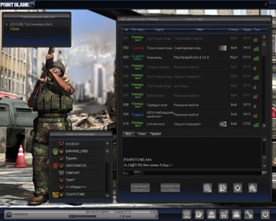Click waiting list scrollbar up arrow
The image size is (276, 221).
108,143
